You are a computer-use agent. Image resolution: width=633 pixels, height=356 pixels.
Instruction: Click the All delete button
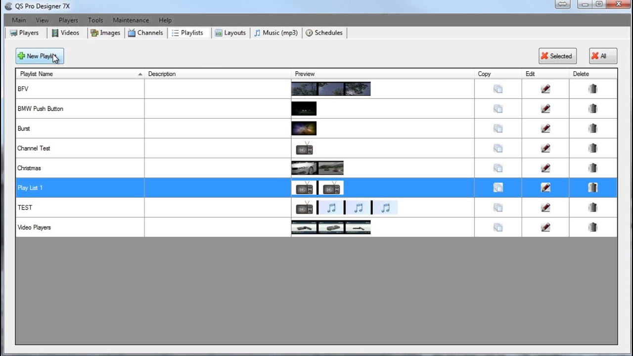click(603, 56)
